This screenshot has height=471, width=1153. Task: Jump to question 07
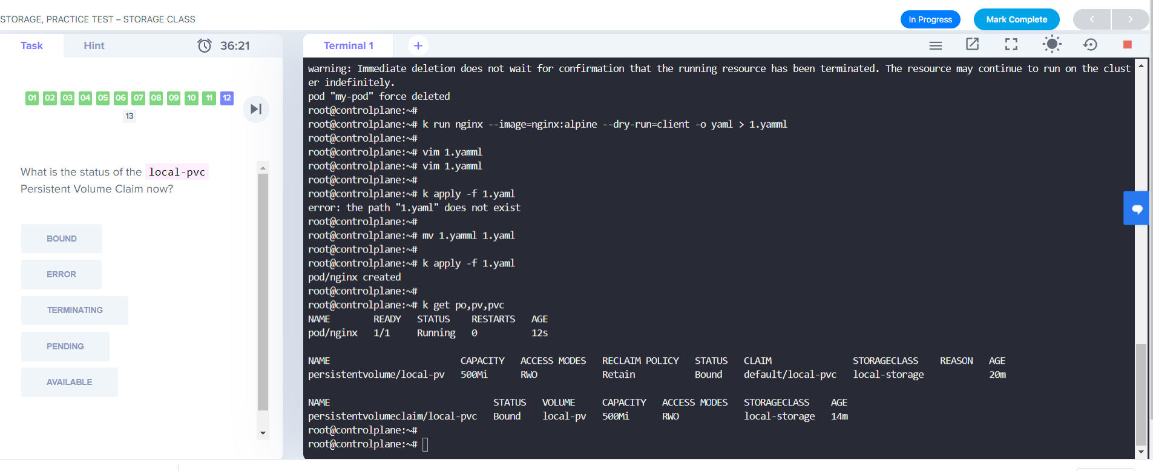coord(139,97)
